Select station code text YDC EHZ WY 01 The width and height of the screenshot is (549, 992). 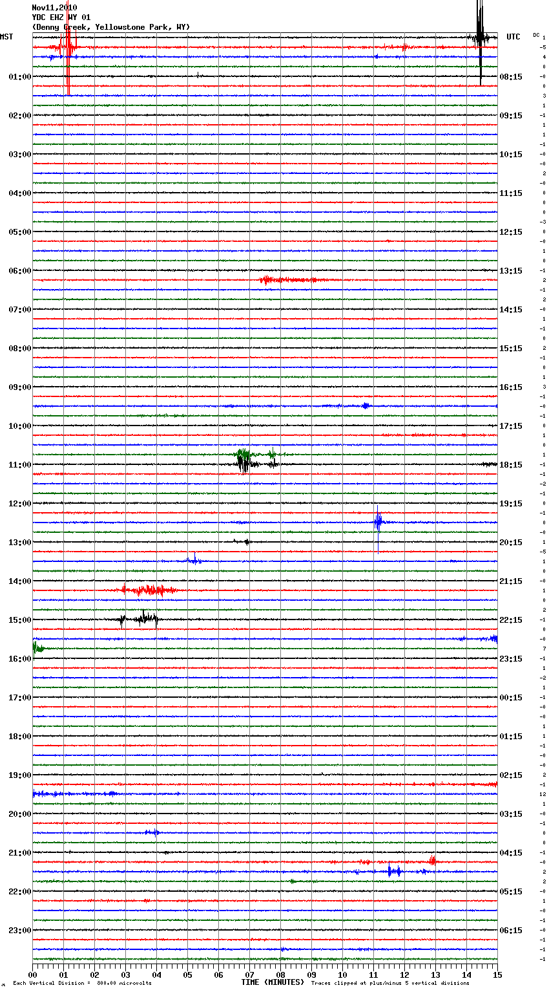click(x=61, y=17)
